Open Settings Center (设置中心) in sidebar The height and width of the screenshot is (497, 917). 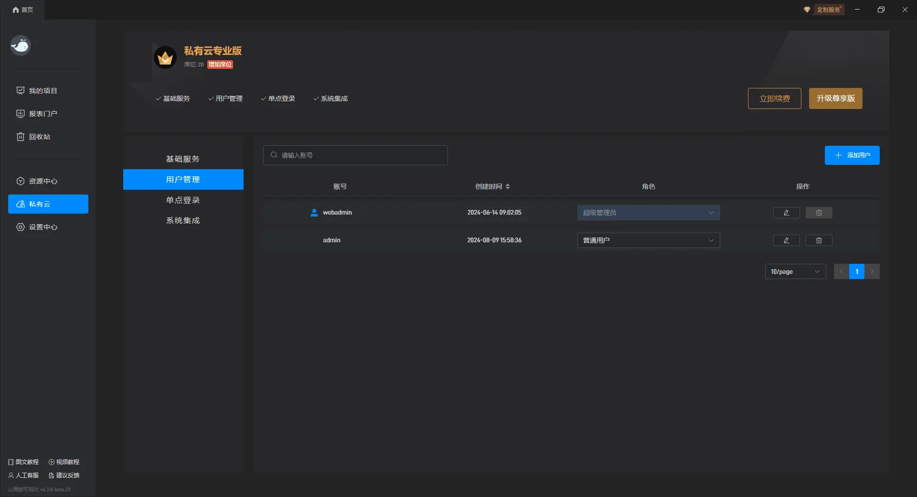tap(43, 227)
